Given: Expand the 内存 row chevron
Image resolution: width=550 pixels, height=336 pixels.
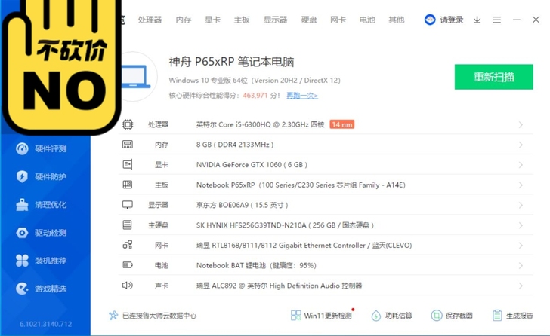Looking at the screenshot, I should (x=521, y=145).
